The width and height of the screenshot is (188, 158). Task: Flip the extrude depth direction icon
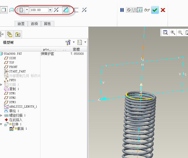coord(56,10)
